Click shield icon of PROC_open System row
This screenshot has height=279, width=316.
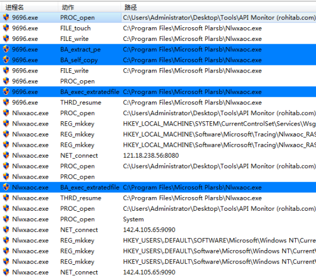point(6,219)
